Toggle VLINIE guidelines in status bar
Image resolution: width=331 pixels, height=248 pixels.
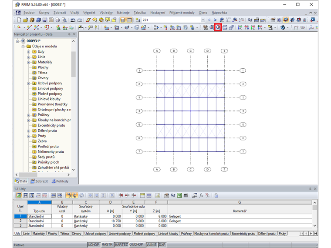click(152, 245)
